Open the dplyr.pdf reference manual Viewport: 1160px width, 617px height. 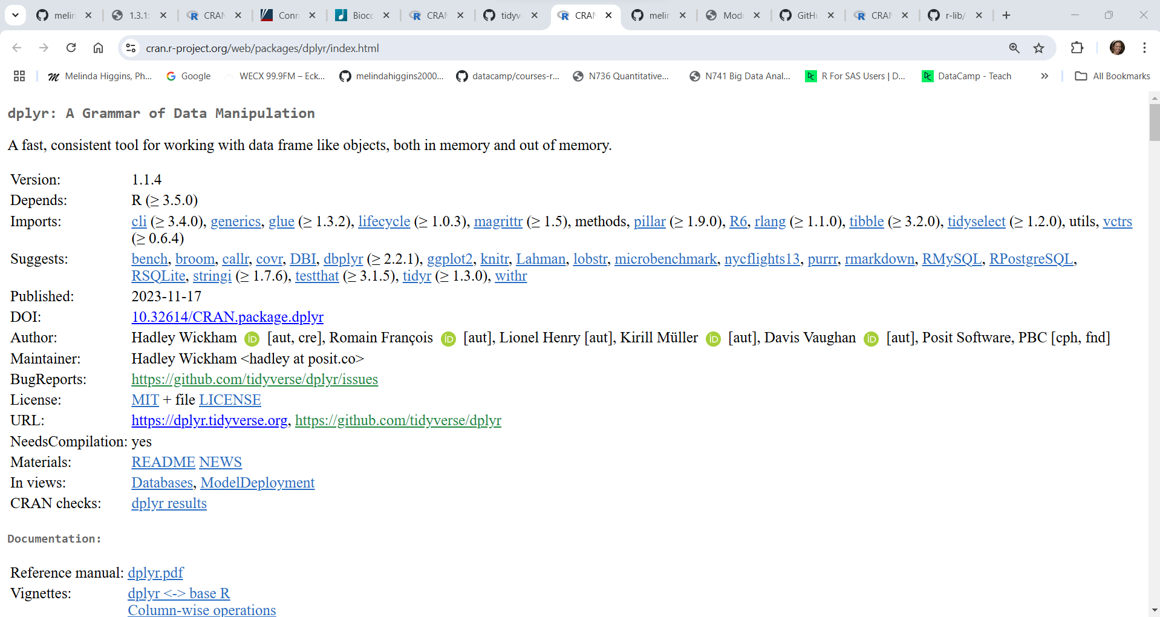click(x=155, y=573)
